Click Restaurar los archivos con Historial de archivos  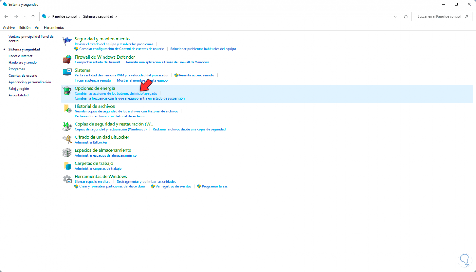point(110,116)
